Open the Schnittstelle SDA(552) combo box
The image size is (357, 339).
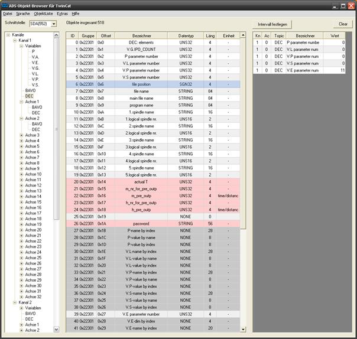coord(43,24)
